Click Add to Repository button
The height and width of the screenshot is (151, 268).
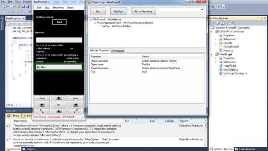click(x=143, y=11)
